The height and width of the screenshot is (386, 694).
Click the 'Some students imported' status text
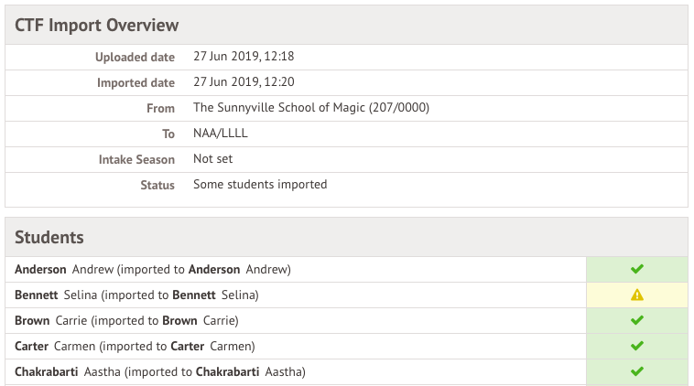(x=259, y=184)
